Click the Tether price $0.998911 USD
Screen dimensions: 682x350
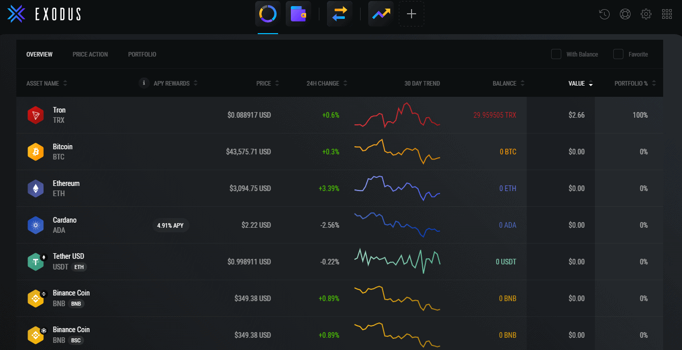[249, 262]
